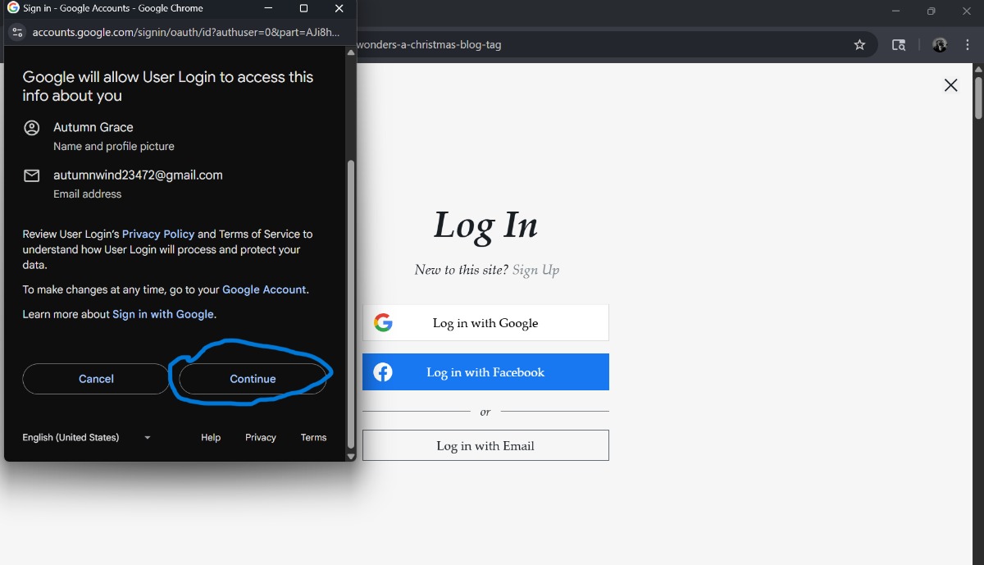Open the Terms footer link
The height and width of the screenshot is (565, 984).
coord(313,438)
